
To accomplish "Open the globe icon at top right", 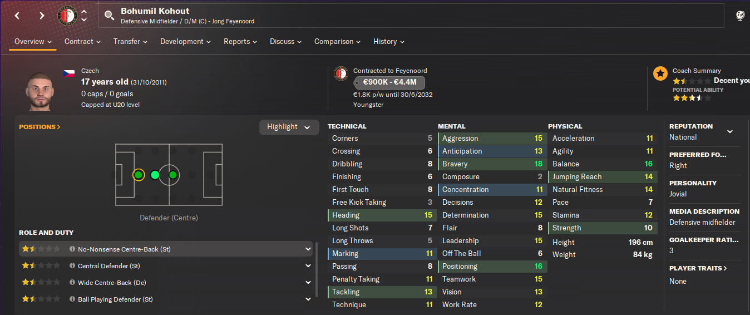I will [x=740, y=16].
